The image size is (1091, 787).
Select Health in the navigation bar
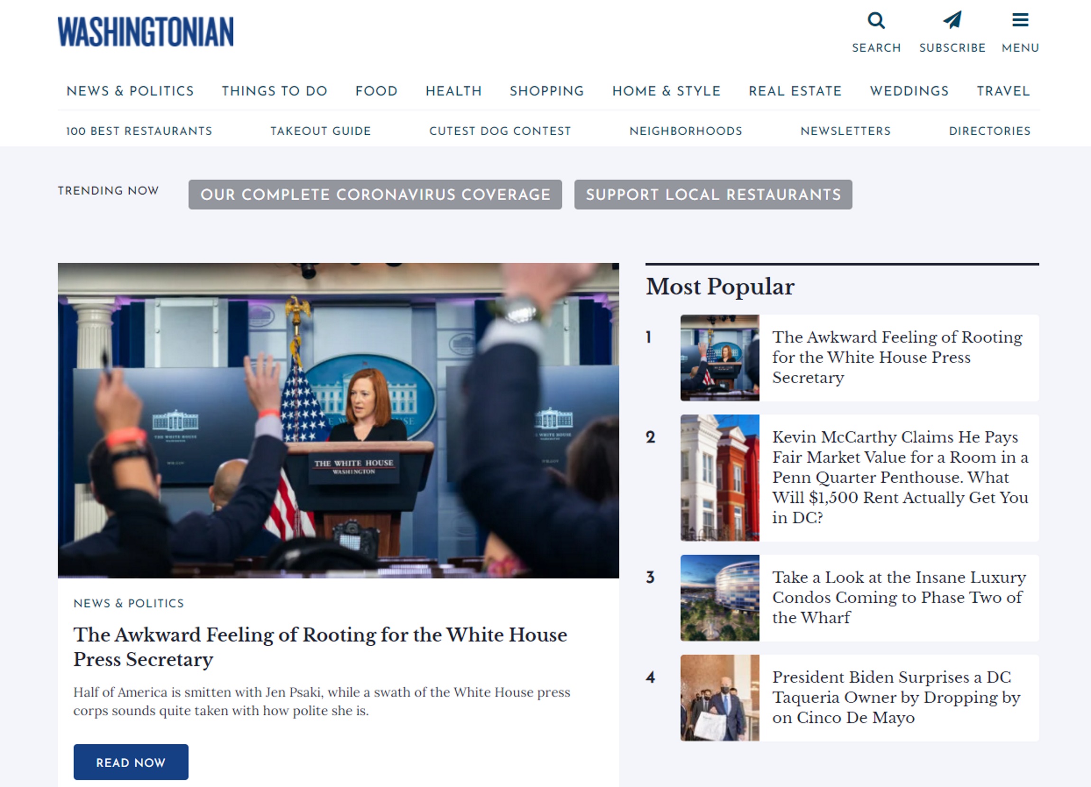click(x=453, y=91)
